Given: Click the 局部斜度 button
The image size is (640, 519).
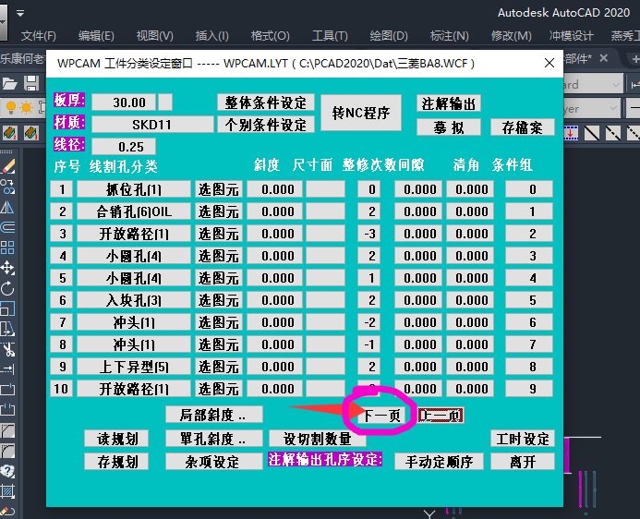Looking at the screenshot, I should tap(214, 415).
